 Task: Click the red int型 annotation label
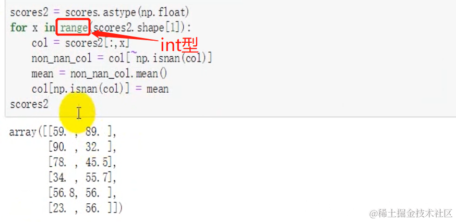(179, 45)
